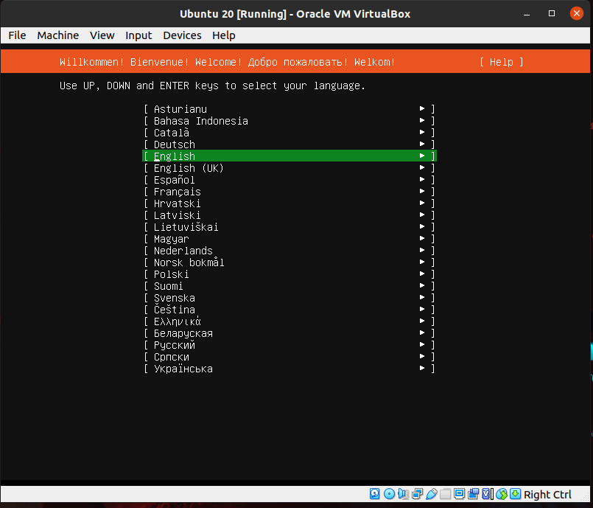
Task: Expand the Español submenu arrow
Action: pyautogui.click(x=421, y=179)
